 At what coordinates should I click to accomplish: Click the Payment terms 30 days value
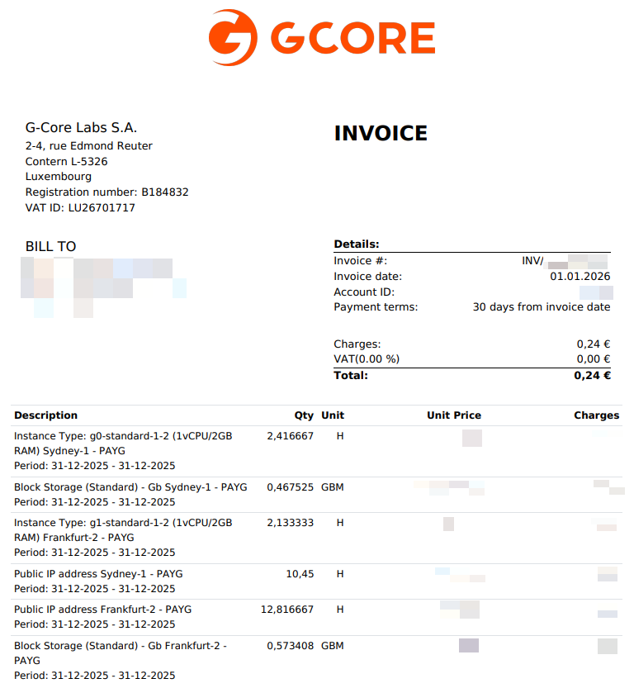542,307
